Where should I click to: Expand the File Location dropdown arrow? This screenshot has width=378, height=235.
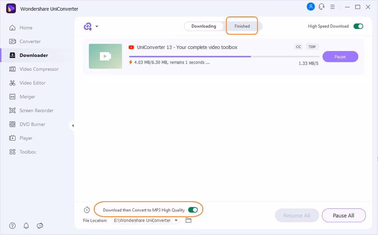(x=176, y=220)
